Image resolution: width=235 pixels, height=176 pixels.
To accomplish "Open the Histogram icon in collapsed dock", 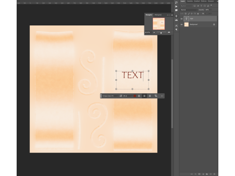I will (176, 20).
